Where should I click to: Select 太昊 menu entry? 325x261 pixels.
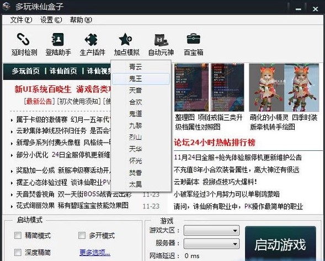[141, 184]
